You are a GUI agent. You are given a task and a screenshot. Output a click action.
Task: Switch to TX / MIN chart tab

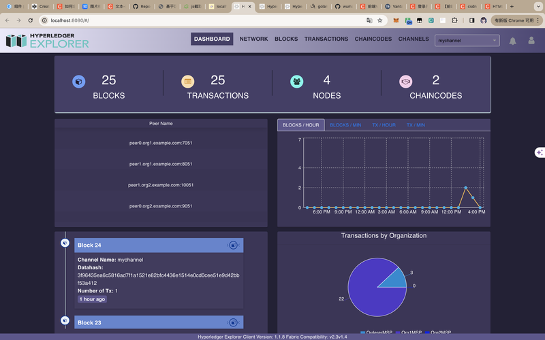[416, 125]
